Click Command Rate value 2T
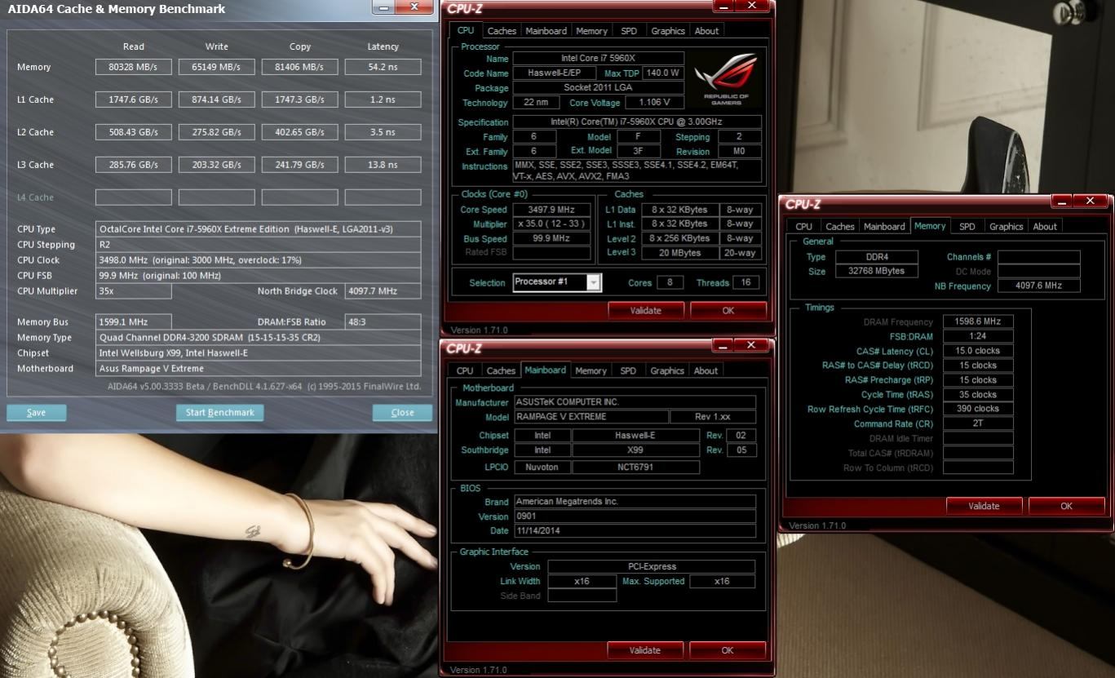This screenshot has height=678, width=1115. (979, 424)
